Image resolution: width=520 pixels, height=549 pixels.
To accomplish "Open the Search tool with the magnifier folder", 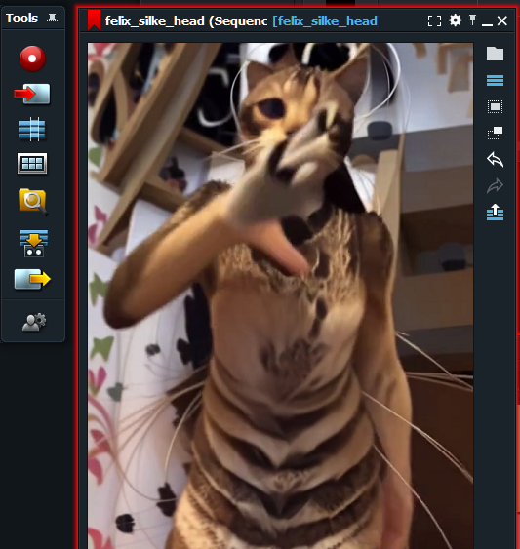I will (x=33, y=202).
